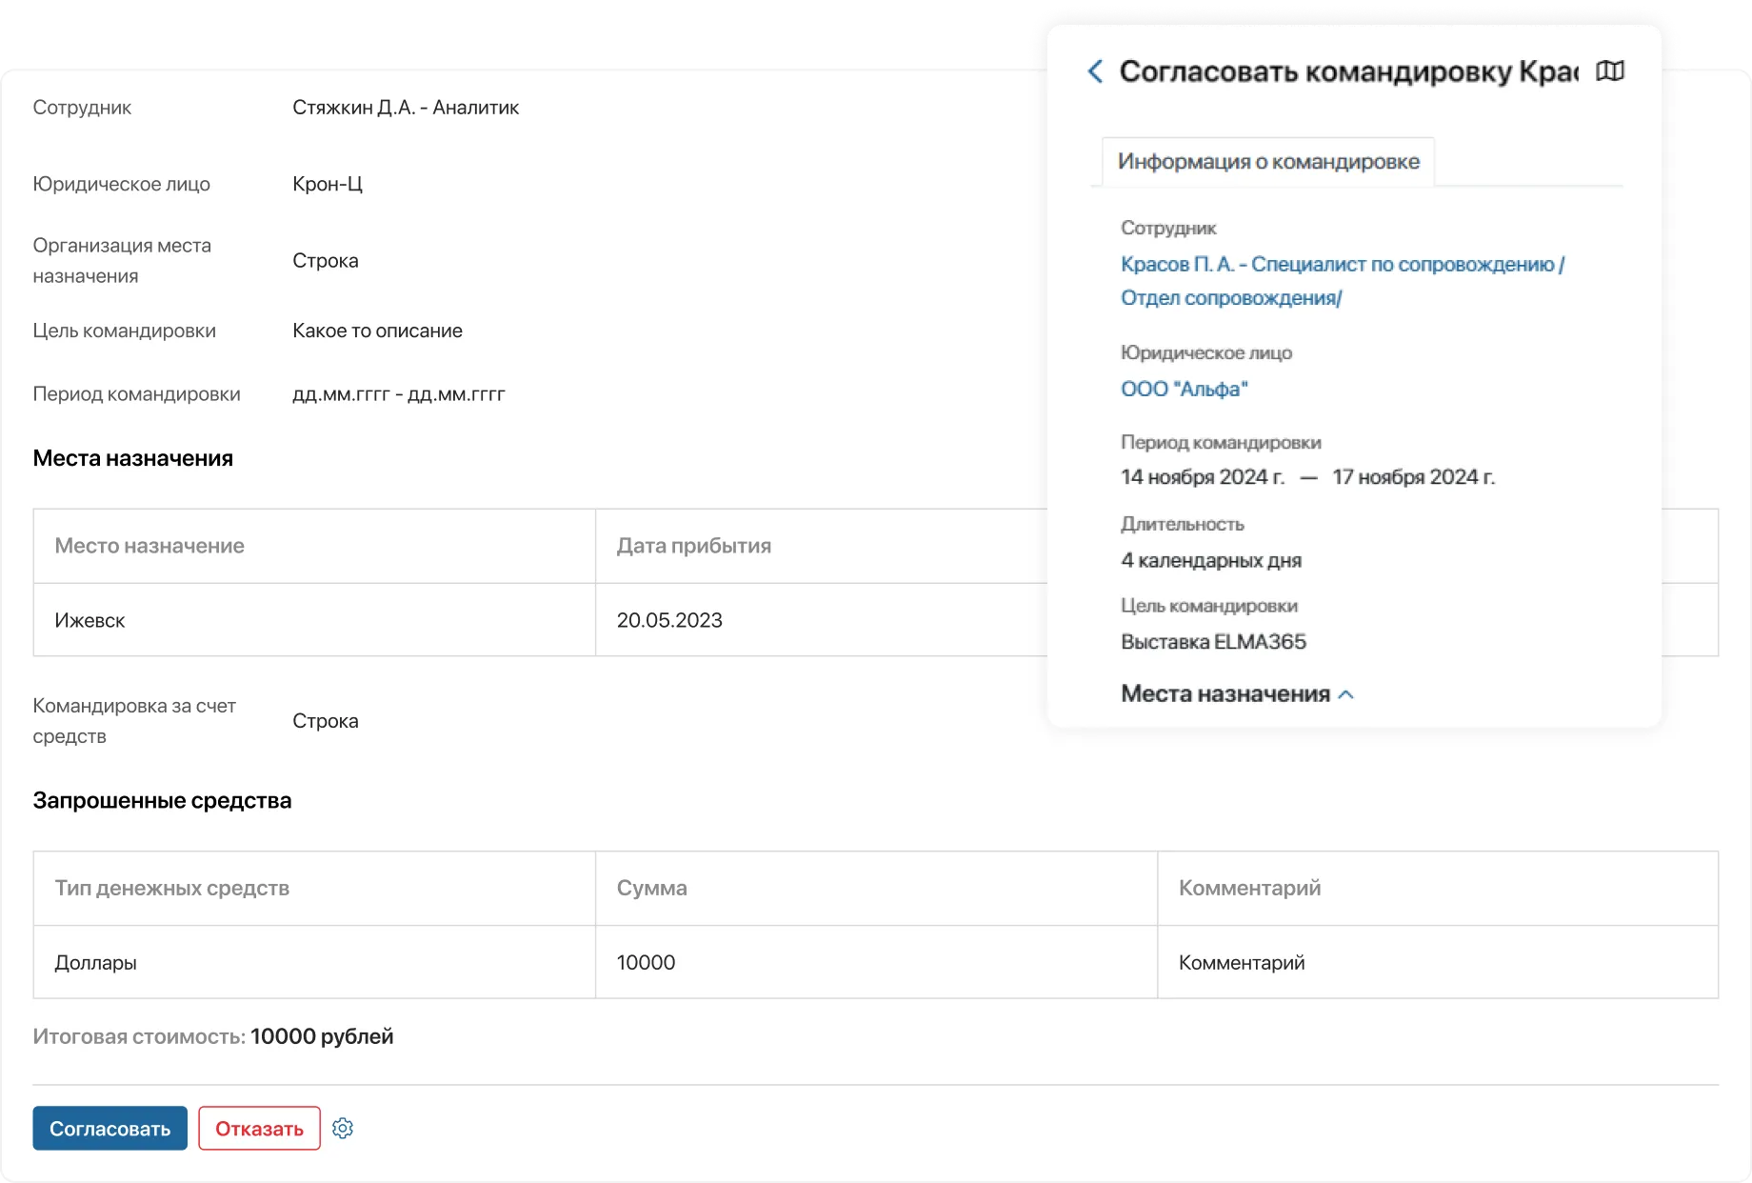This screenshot has width=1752, height=1183.
Task: Click the back arrow in the approval panel
Action: point(1095,71)
